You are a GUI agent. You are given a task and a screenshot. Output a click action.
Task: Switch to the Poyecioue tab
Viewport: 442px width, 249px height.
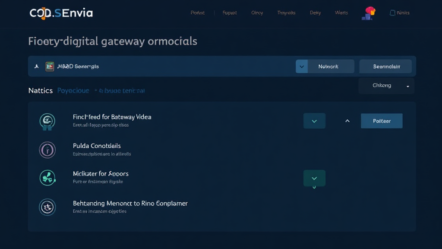[x=73, y=90]
